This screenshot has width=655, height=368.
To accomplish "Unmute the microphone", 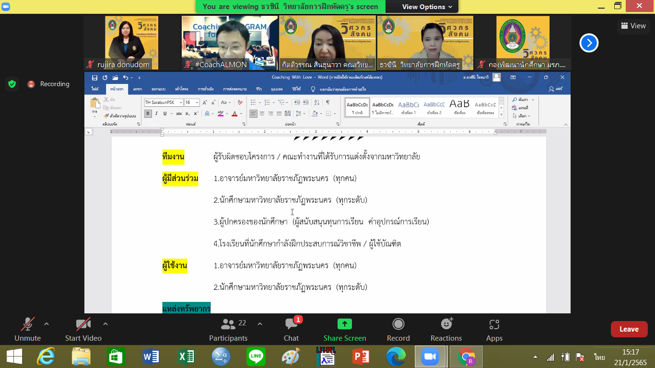I will coord(27,330).
